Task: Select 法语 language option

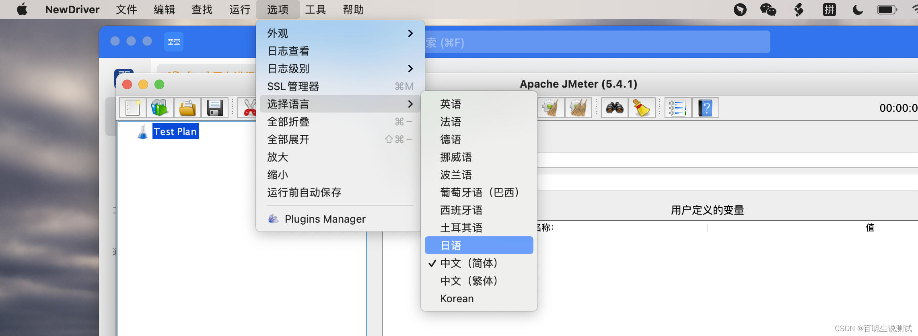Action: [x=479, y=121]
